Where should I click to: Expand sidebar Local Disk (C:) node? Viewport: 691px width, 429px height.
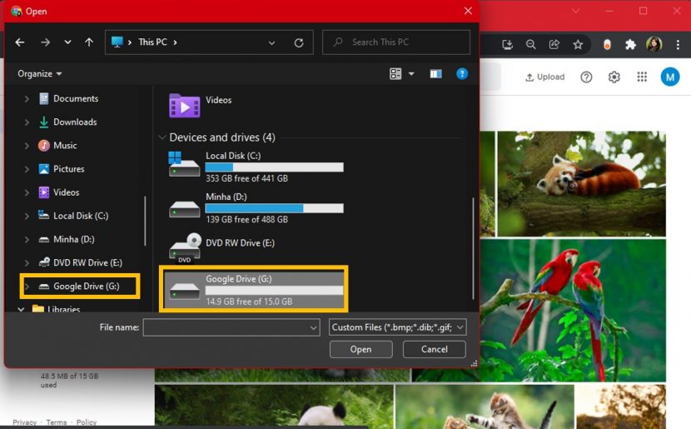click(27, 216)
